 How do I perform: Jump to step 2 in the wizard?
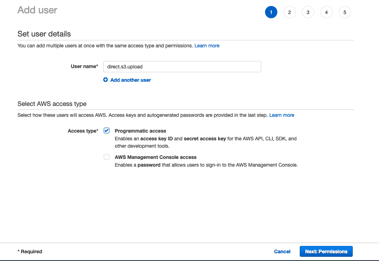pos(290,12)
